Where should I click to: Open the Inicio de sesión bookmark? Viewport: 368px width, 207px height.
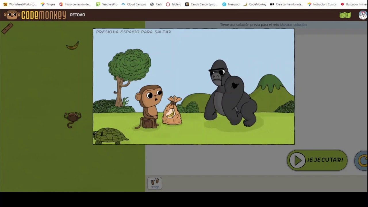click(x=75, y=4)
